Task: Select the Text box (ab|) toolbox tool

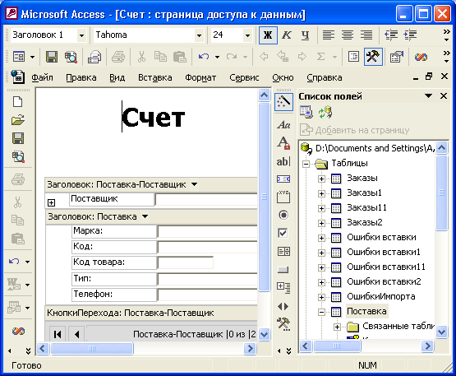Action: [283, 161]
